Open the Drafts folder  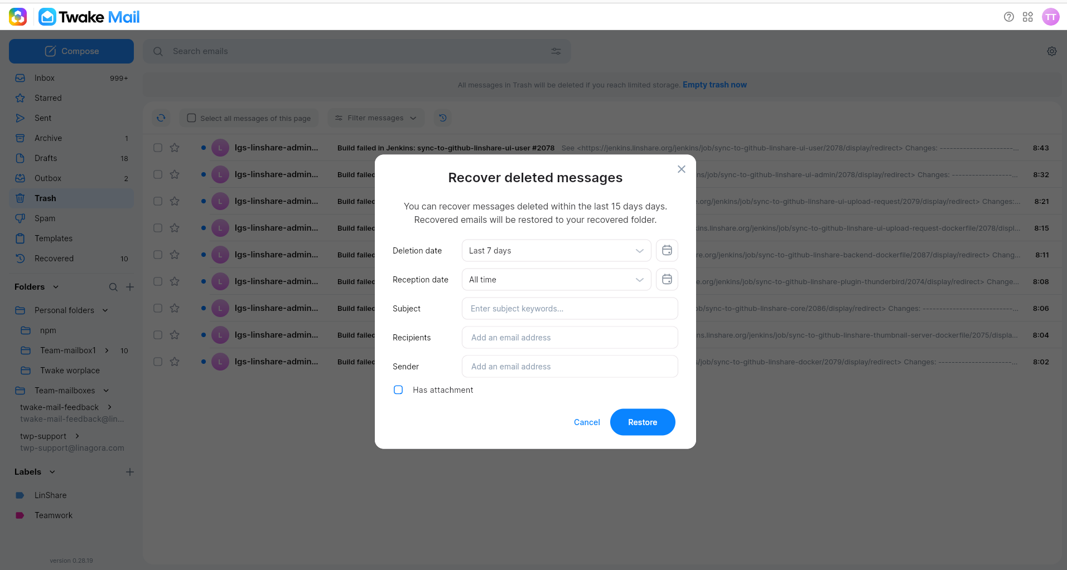click(x=71, y=158)
